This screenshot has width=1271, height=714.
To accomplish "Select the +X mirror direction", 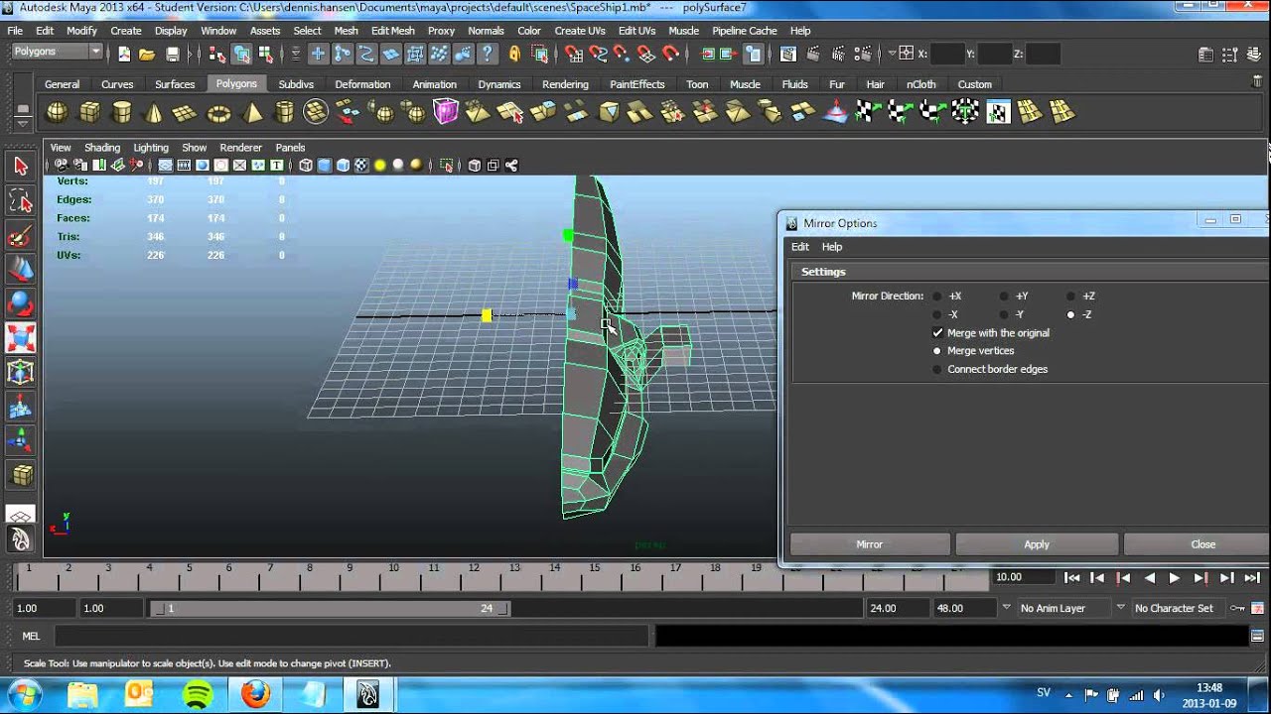I will point(937,297).
